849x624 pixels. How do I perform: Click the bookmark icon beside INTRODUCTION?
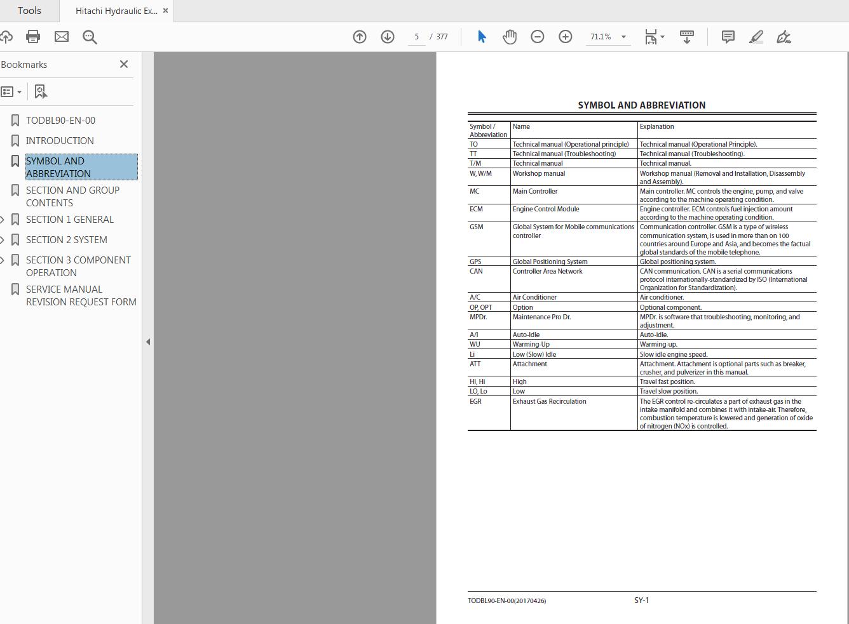(15, 141)
